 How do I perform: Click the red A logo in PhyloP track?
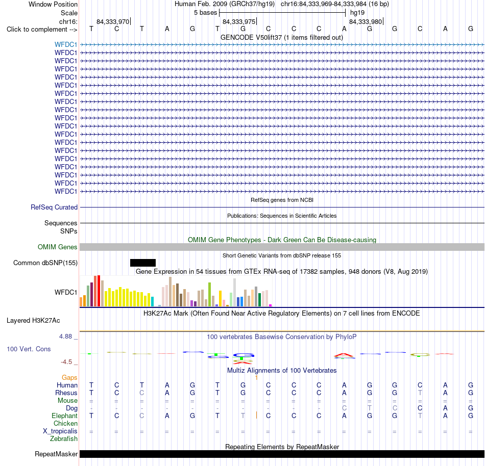tap(344, 355)
